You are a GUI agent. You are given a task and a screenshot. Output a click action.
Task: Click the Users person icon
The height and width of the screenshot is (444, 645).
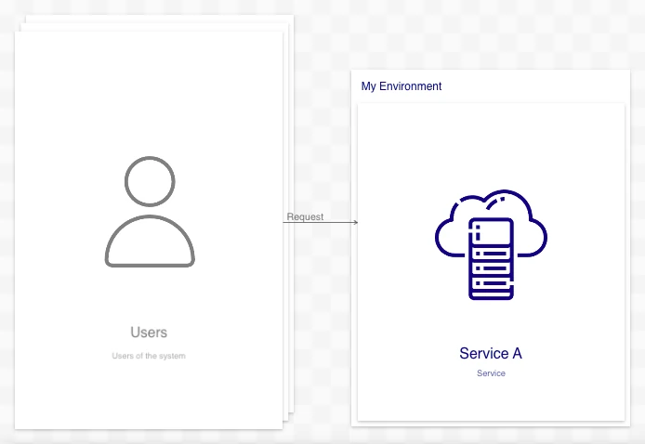click(x=150, y=213)
